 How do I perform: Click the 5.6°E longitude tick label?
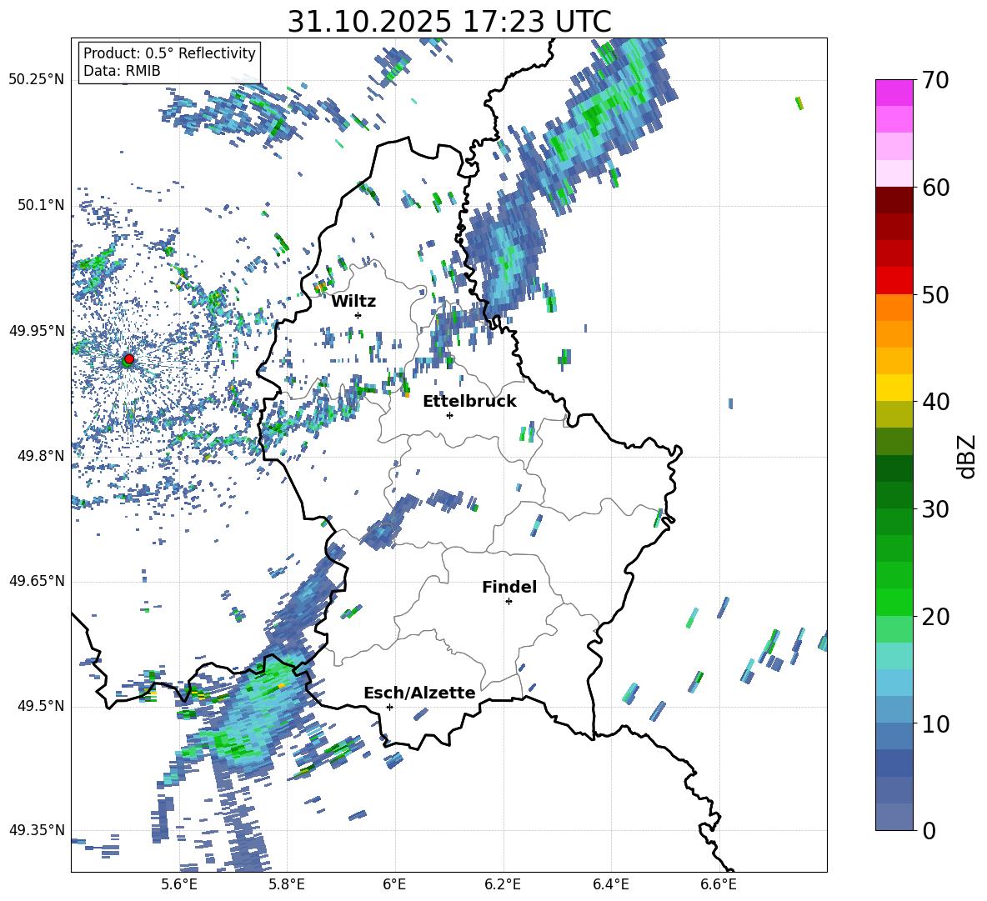point(179,884)
